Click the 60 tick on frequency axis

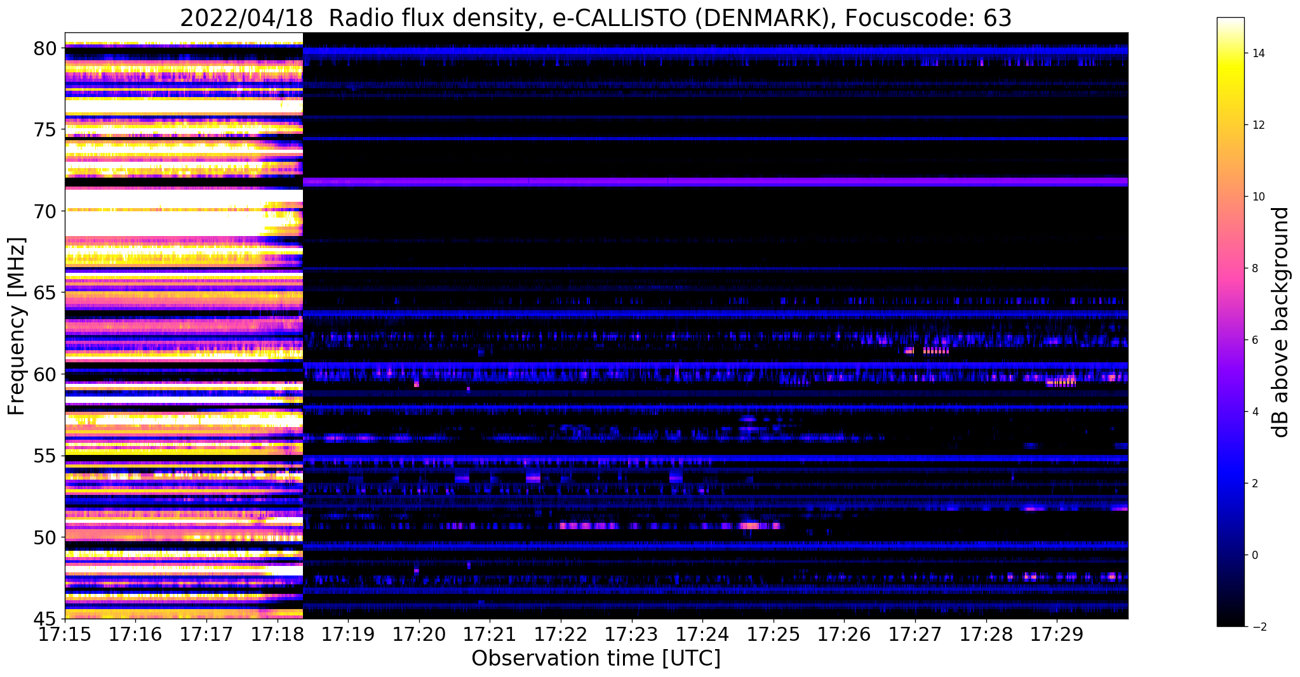tap(45, 374)
